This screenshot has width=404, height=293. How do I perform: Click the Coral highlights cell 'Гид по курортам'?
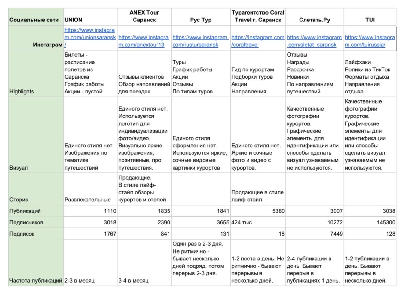click(x=258, y=73)
